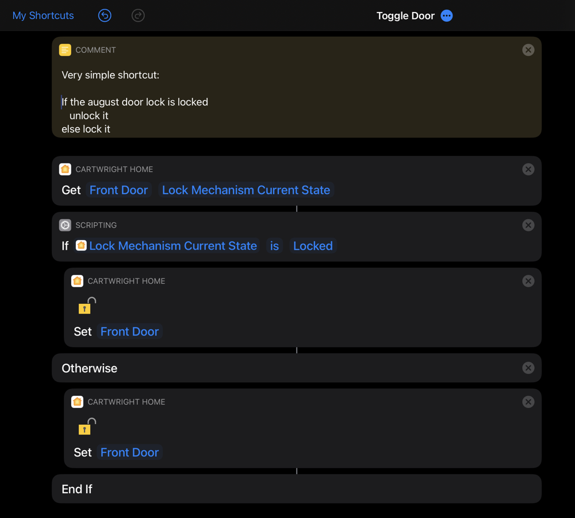Click the undo arrow icon
575x518 pixels.
105,16
